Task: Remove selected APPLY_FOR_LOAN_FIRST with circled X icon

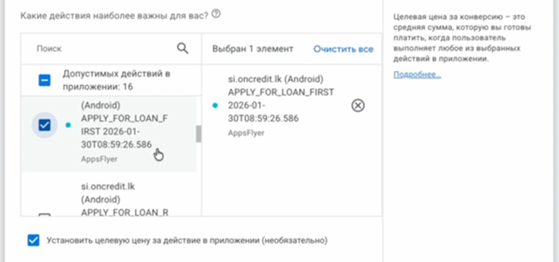Action: tap(358, 106)
